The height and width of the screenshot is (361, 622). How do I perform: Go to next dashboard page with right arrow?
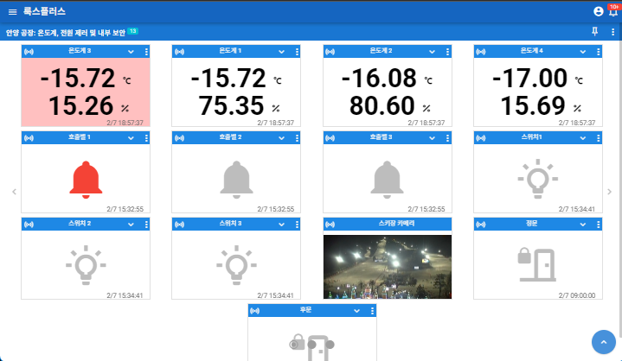(x=609, y=192)
